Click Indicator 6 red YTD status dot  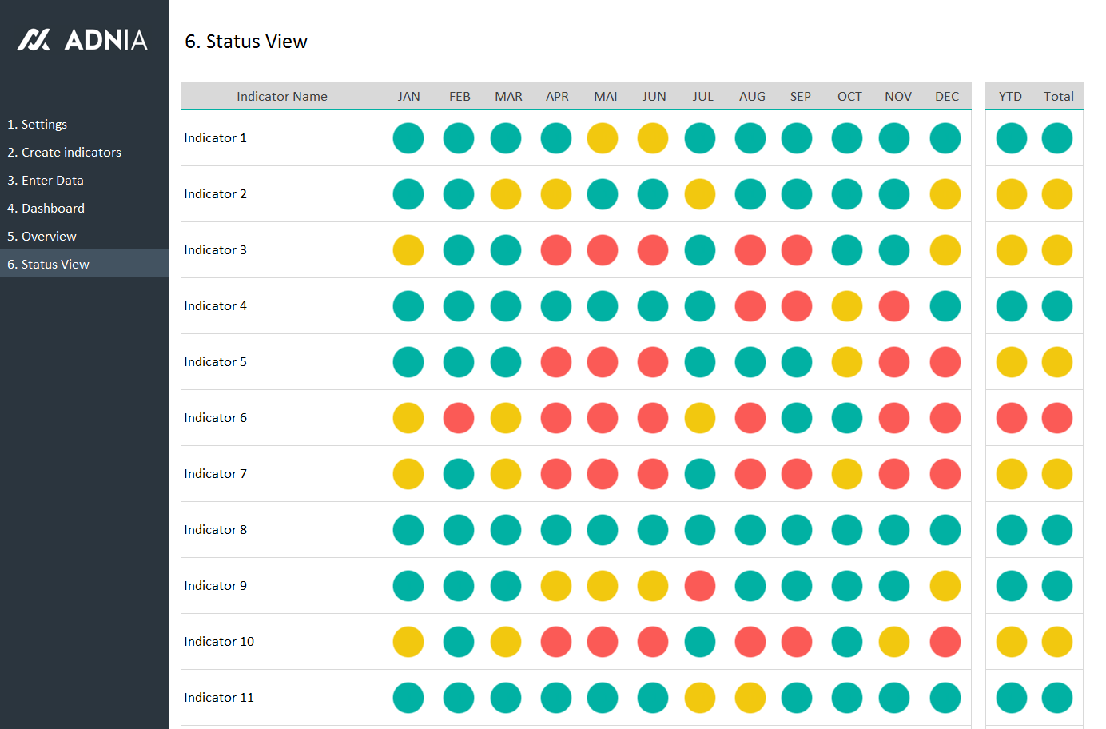tap(1012, 418)
